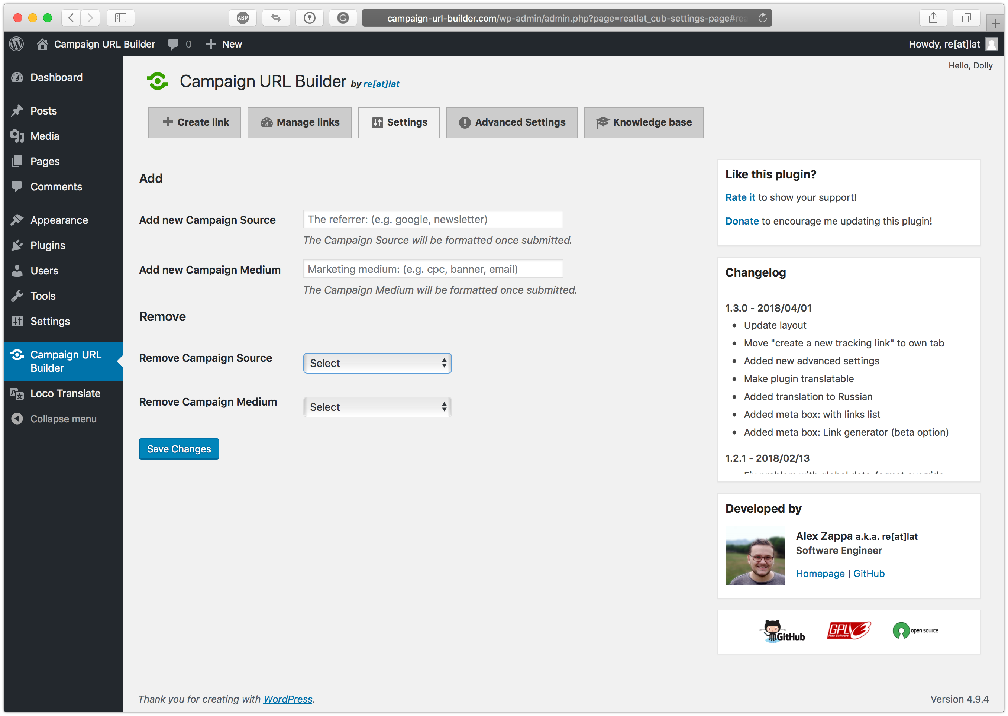Open the developer Homepage link
This screenshot has height=716, width=1008.
click(820, 574)
